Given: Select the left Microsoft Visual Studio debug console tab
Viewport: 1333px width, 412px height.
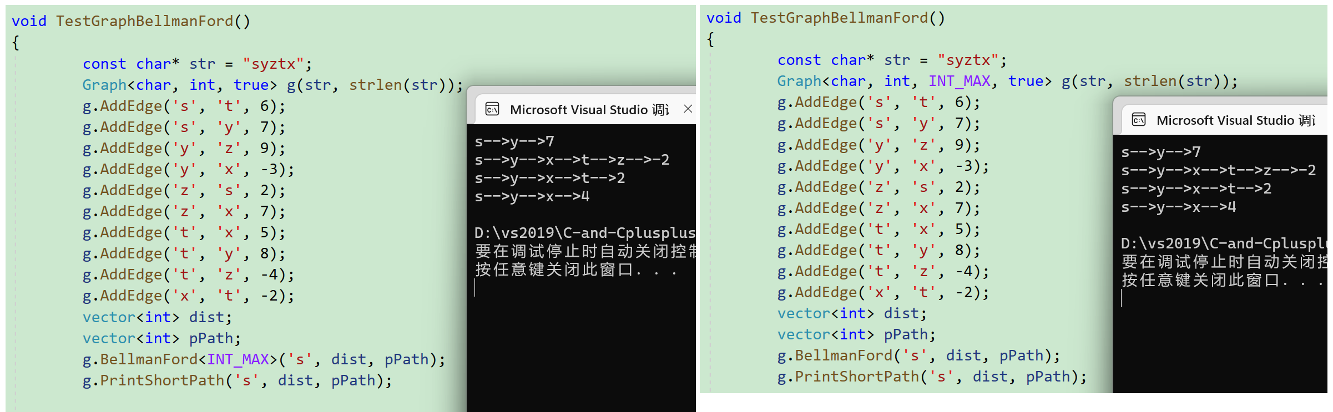Looking at the screenshot, I should click(x=586, y=108).
